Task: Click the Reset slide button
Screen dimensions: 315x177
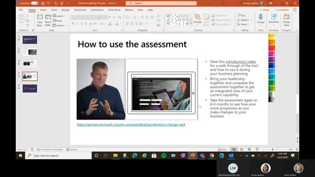Action: click(x=58, y=21)
